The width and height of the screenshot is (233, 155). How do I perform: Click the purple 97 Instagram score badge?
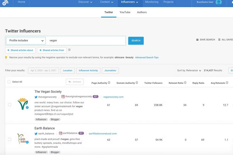coord(81,133)
